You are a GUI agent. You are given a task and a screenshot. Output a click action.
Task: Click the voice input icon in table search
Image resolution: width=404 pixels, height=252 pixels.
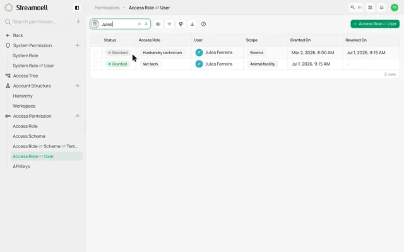tap(146, 24)
